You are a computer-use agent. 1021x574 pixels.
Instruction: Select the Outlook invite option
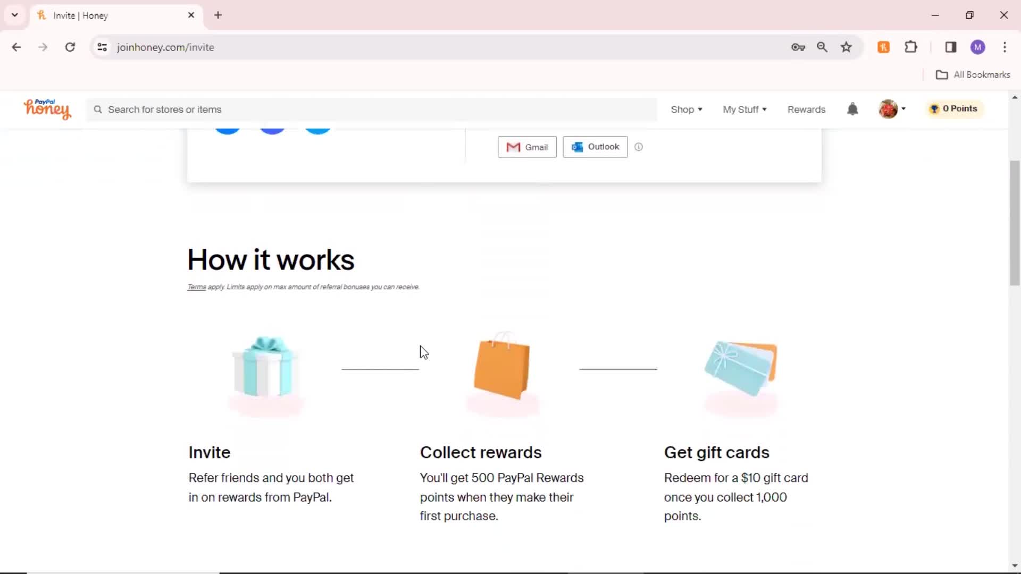coord(596,147)
